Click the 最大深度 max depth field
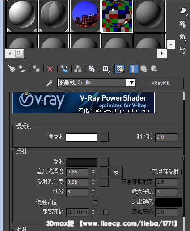190x231 pixels. point(167,192)
